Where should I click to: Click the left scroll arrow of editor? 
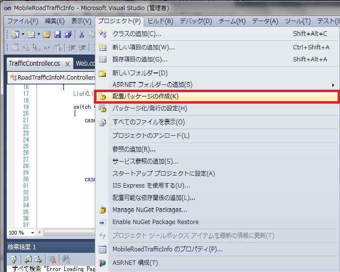[x=39, y=233]
